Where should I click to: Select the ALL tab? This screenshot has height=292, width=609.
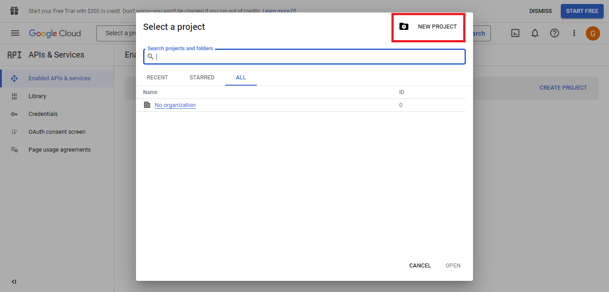pyautogui.click(x=241, y=78)
